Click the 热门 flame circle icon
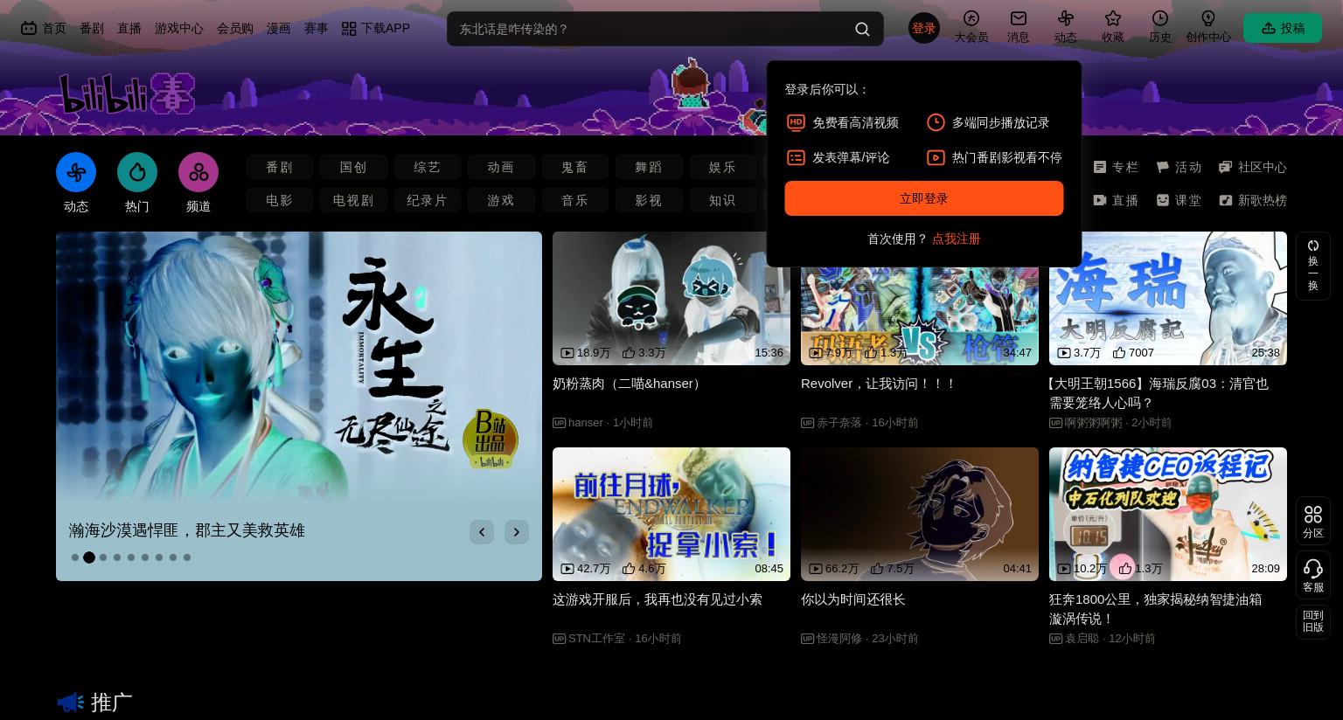This screenshot has height=720, width=1343. pos(137,172)
